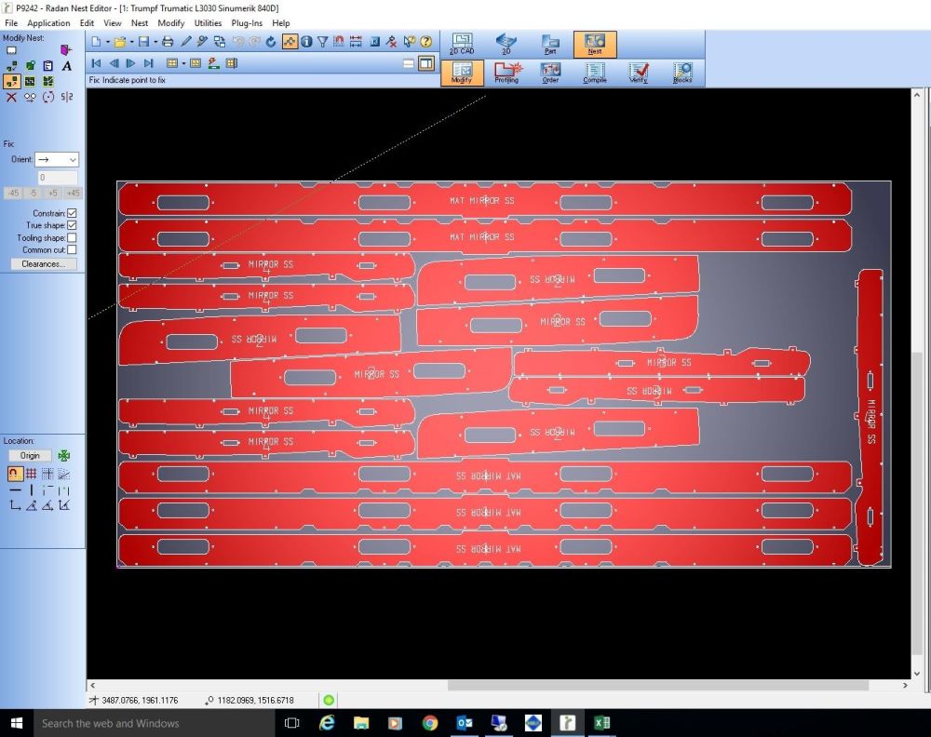This screenshot has width=931, height=737.
Task: Uncheck the Constrain checkbox
Action: pos(72,214)
